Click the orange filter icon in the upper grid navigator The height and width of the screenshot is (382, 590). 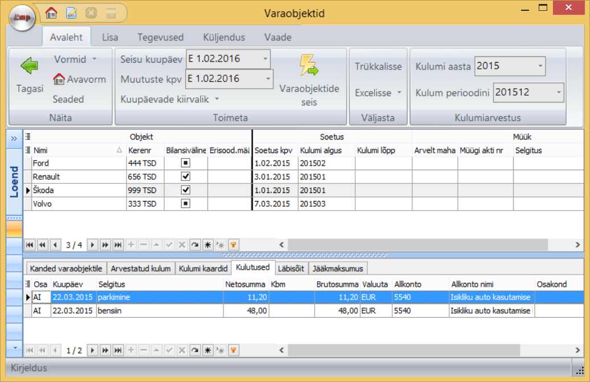pyautogui.click(x=233, y=245)
